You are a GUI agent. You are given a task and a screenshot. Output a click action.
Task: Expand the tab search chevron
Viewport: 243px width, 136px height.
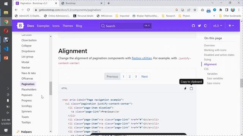pyautogui.click(x=213, y=3)
